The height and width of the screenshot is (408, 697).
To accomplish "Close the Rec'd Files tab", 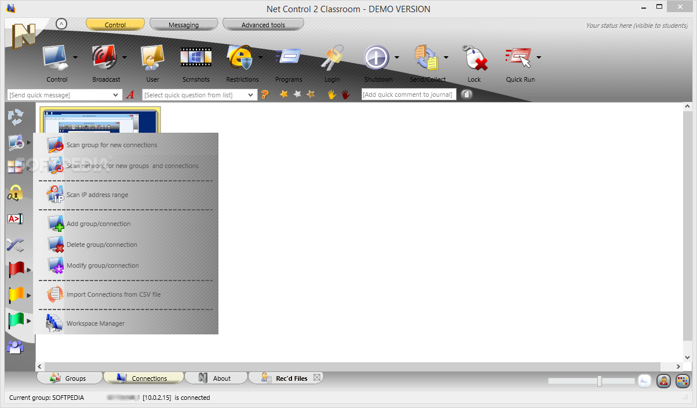I will (x=316, y=377).
